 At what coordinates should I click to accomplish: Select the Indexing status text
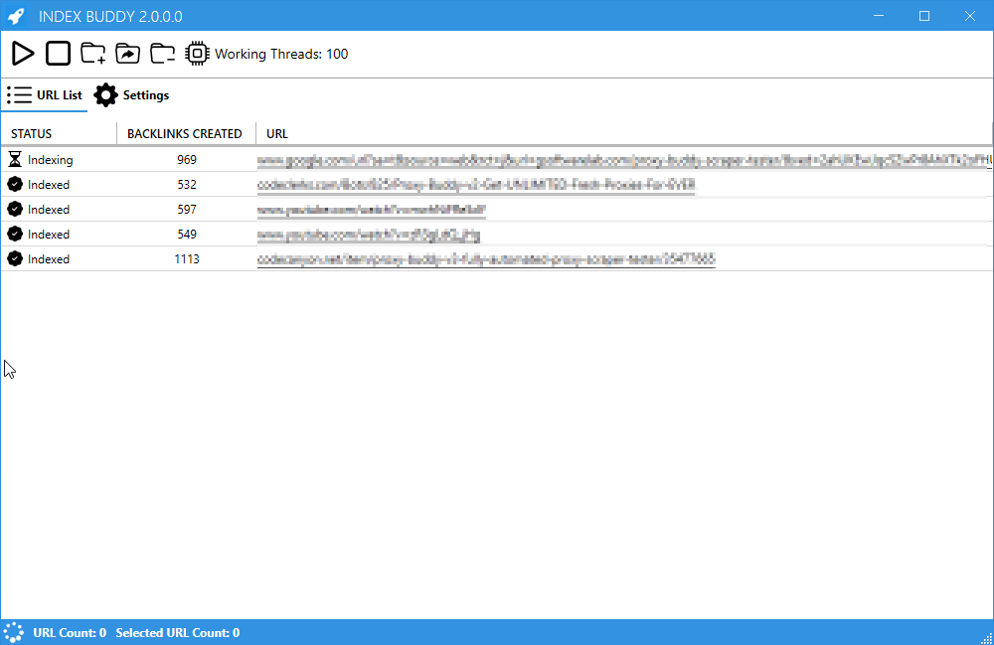(x=50, y=160)
